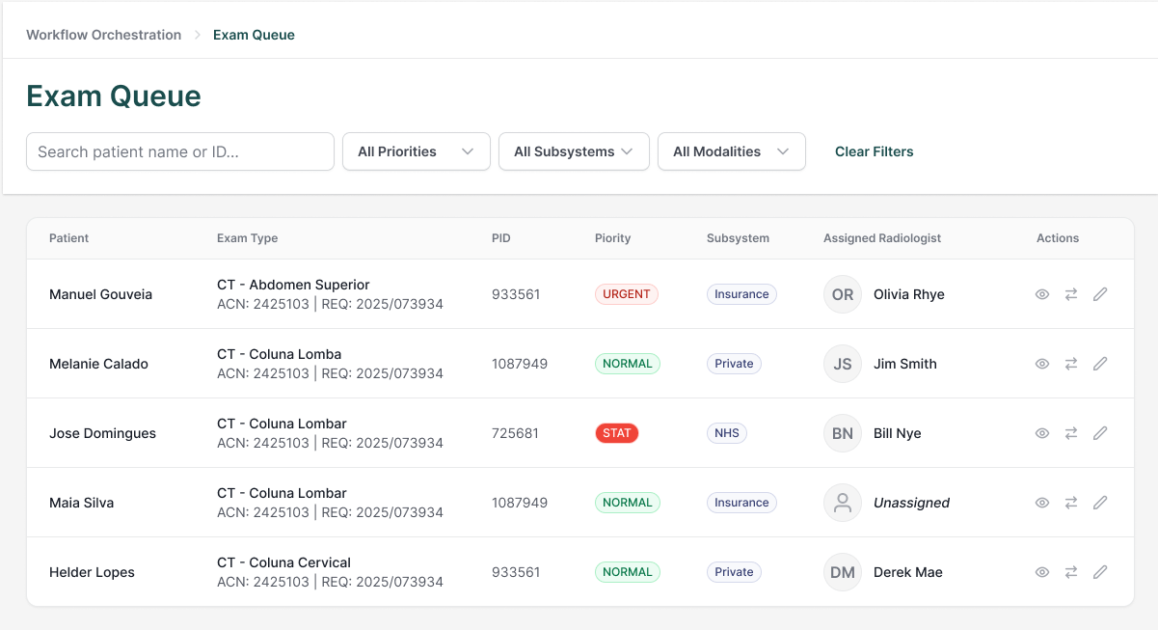
Task: View Helder Lopes's exam with eye icon
Action: 1042,572
